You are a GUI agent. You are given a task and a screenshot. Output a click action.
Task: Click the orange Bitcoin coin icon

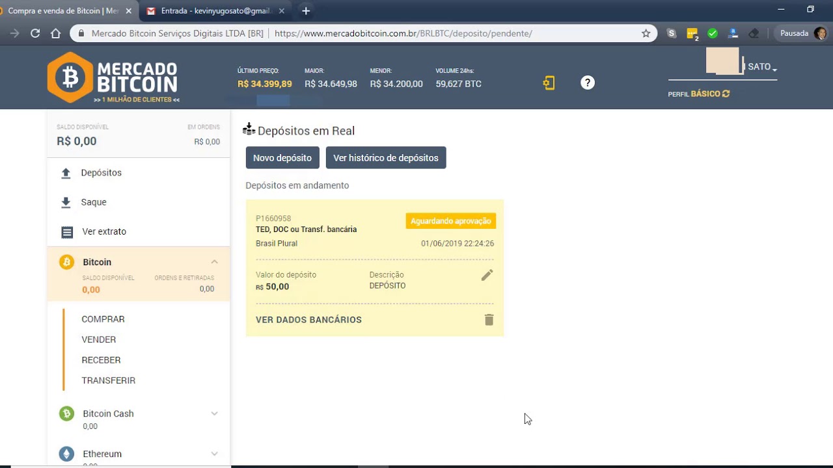(66, 262)
